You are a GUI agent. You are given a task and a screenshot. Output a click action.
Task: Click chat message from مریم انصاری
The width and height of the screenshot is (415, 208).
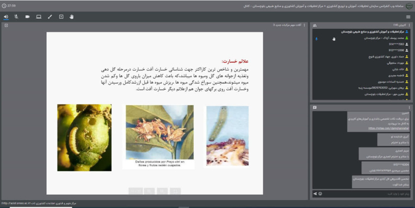click(384, 154)
